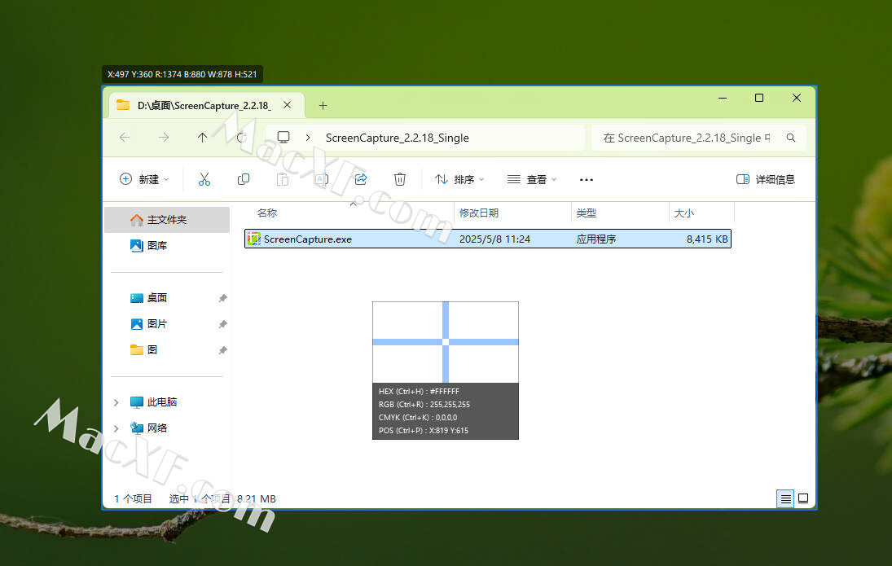Click the magnifier crosshair preview
892x566 pixels.
(x=446, y=342)
